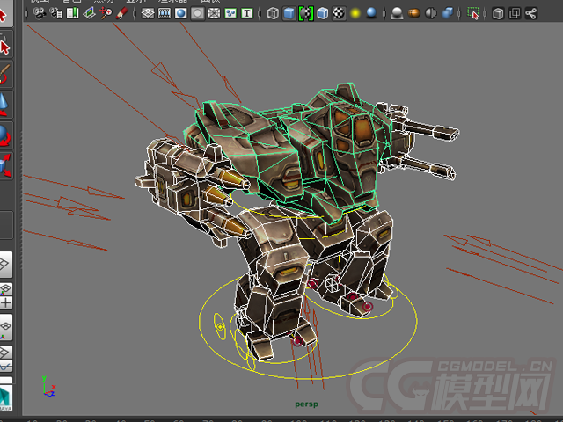Viewport: 563px width, 422px height.
Task: Toggle the Field Chart display
Action: (x=214, y=14)
